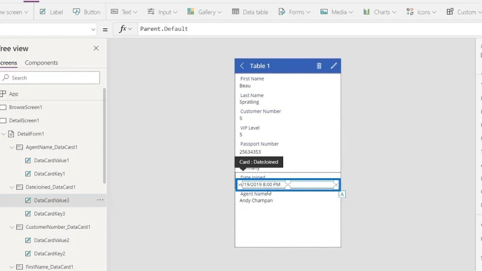Open the Input controls dropdown

click(x=162, y=12)
